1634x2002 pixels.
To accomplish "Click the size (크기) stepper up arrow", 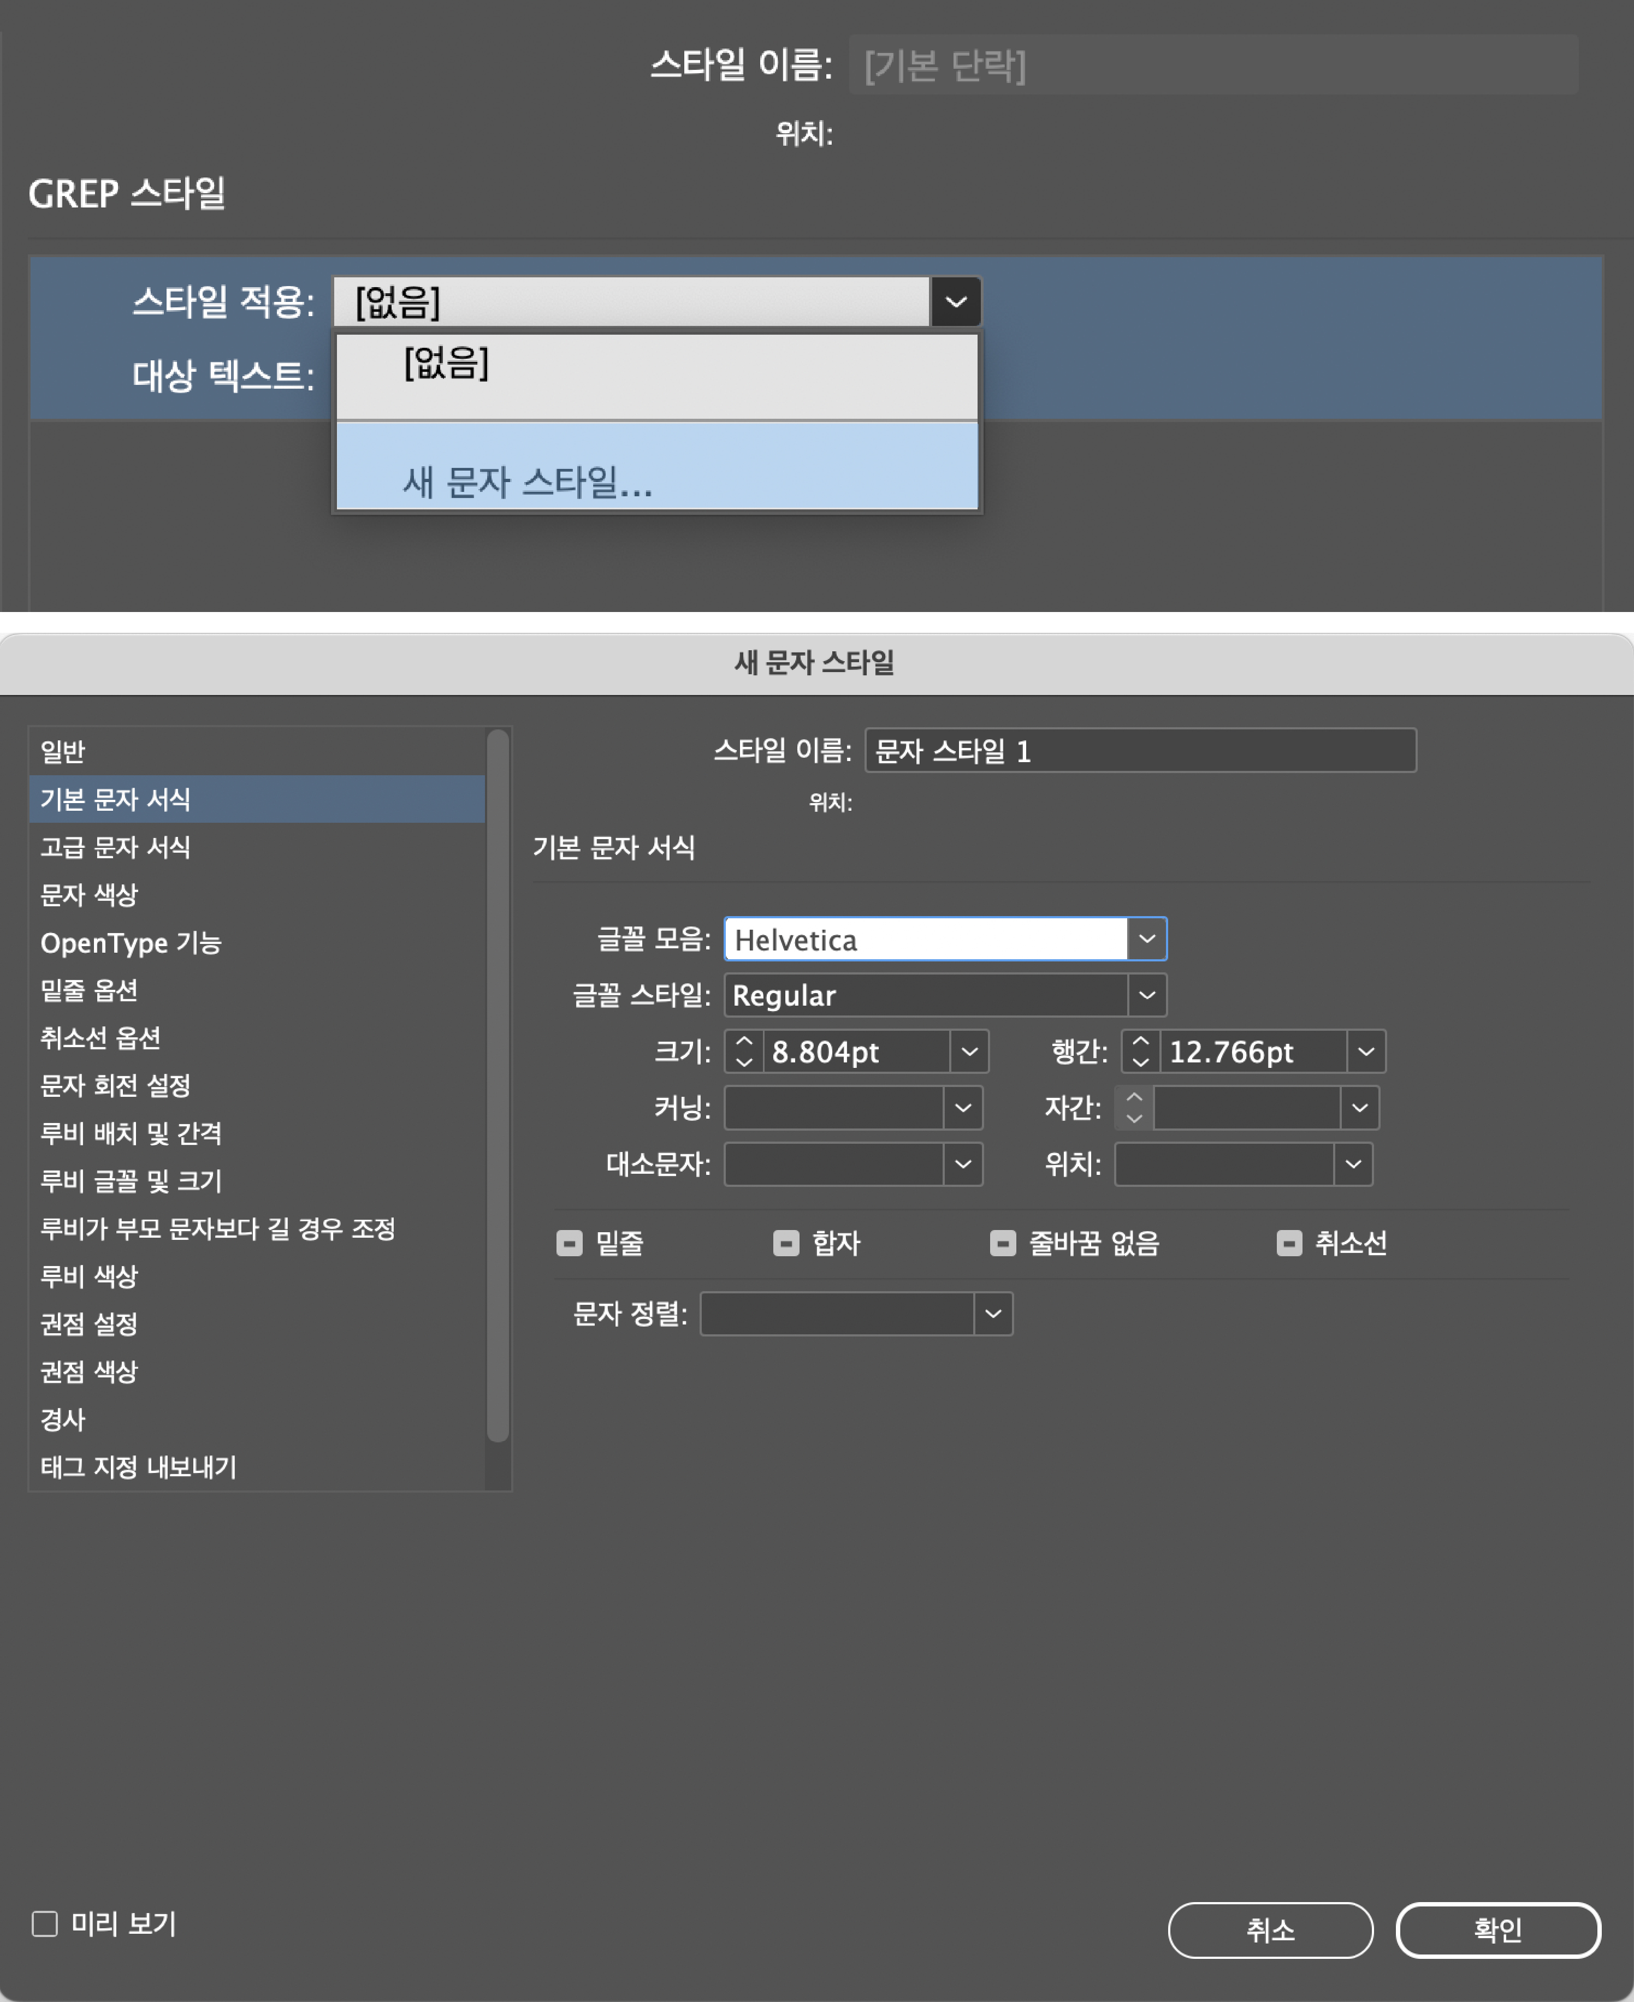I will click(744, 1042).
